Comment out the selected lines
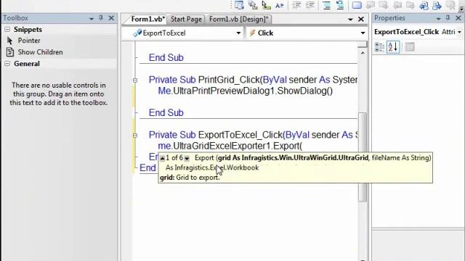465x261 pixels. pos(326,5)
